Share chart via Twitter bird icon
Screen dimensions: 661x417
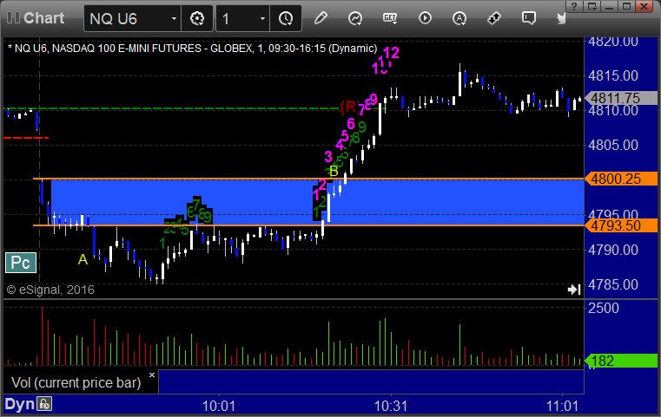(x=561, y=18)
